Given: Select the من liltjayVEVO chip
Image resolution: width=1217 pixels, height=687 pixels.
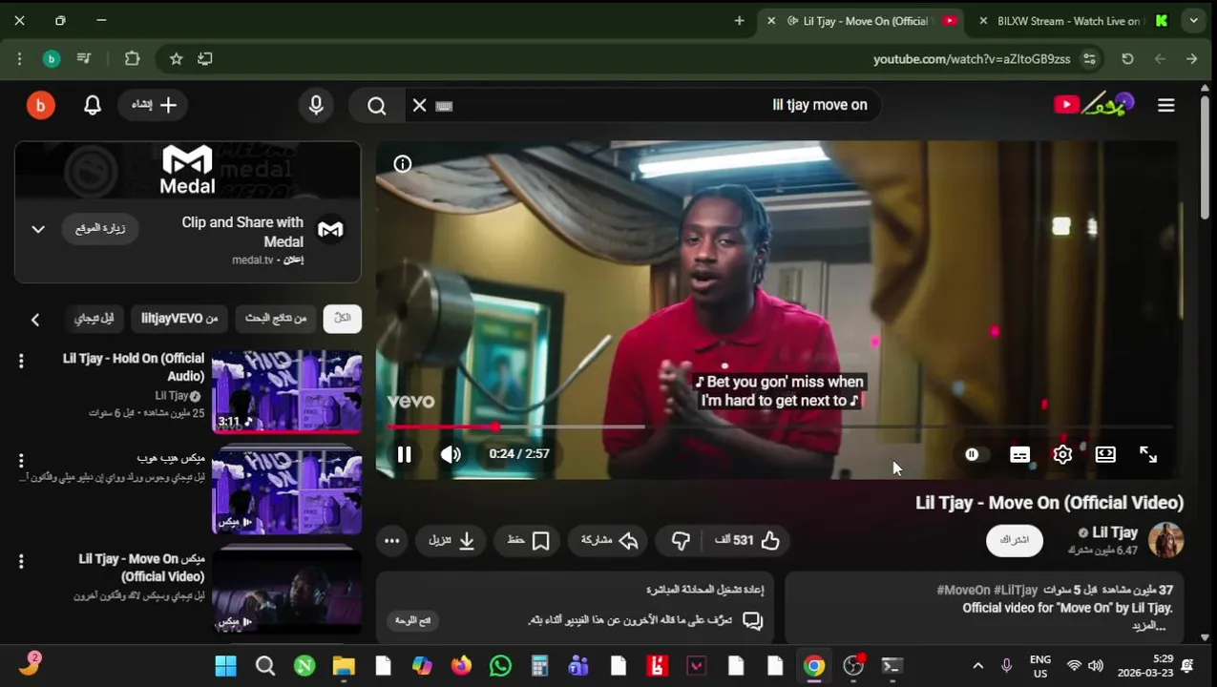Looking at the screenshot, I should (x=179, y=319).
